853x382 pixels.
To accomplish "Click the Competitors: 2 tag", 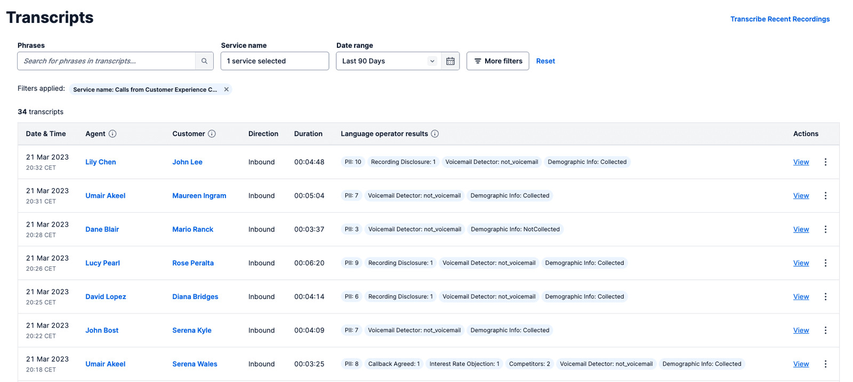I will click(529, 364).
